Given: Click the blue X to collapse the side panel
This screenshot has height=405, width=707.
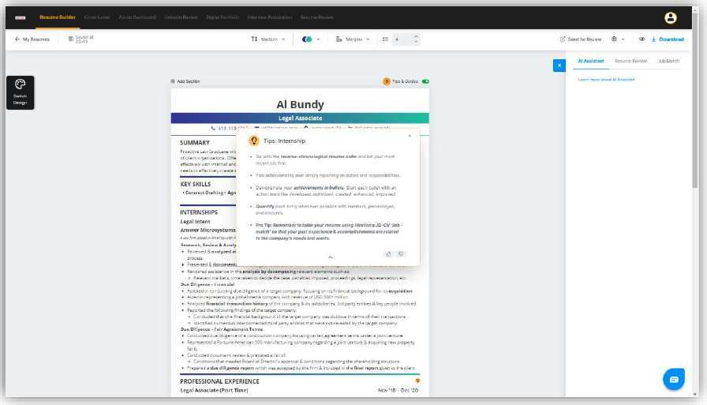Looking at the screenshot, I should pos(559,66).
